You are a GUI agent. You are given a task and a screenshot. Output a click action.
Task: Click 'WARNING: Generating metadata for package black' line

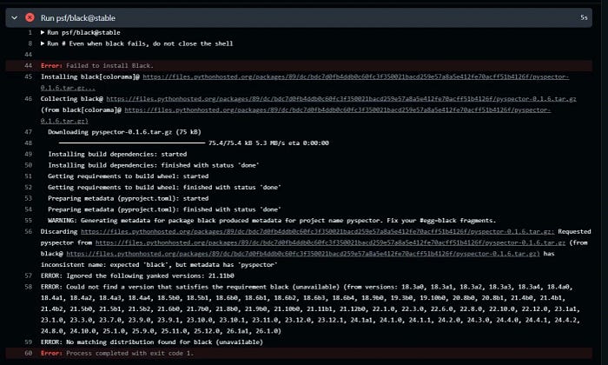pos(272,221)
